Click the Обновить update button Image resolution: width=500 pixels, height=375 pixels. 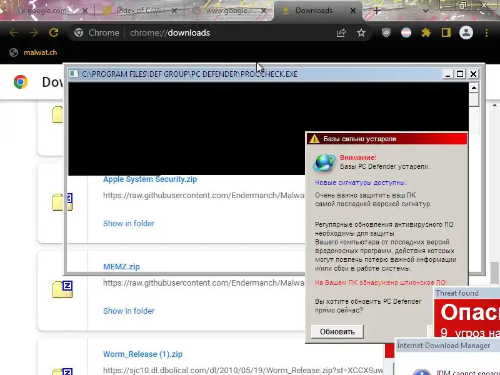pyautogui.click(x=337, y=332)
